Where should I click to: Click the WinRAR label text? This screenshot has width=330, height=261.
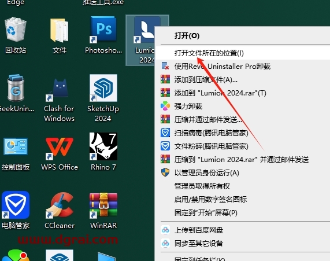(x=103, y=225)
